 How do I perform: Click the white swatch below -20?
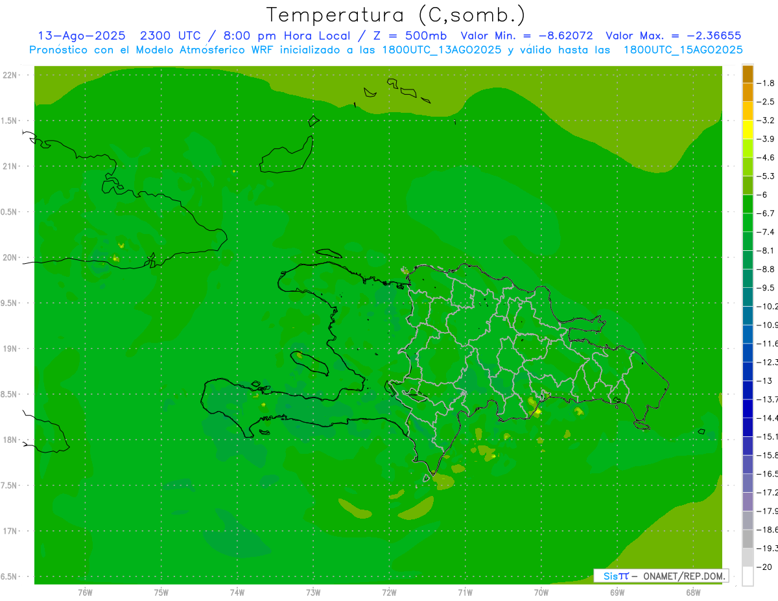pyautogui.click(x=748, y=576)
